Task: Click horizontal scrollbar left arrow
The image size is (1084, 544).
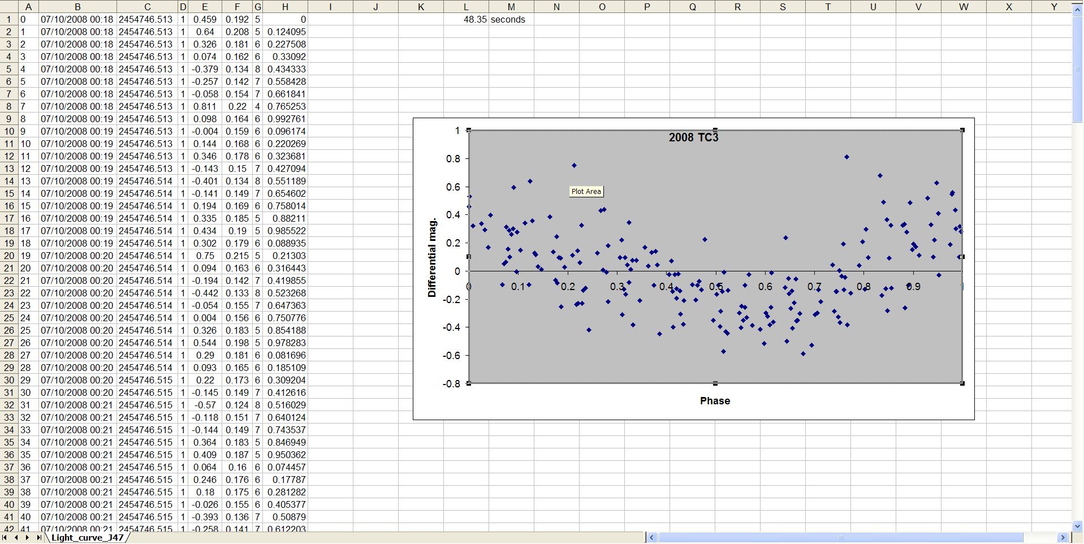Action: click(652, 538)
